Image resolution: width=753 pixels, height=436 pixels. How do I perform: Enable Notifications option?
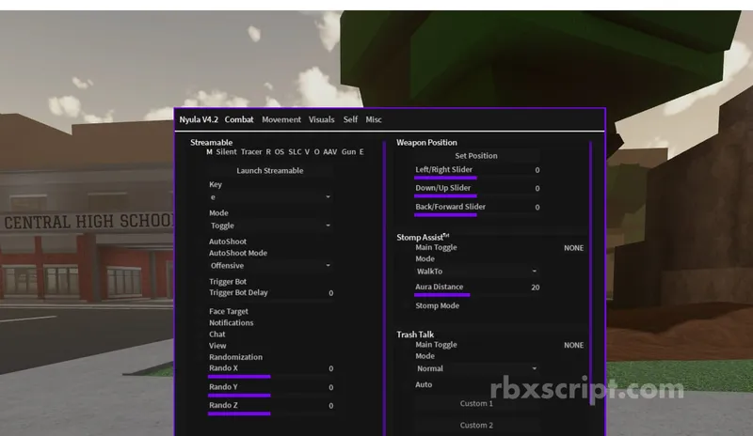click(231, 323)
